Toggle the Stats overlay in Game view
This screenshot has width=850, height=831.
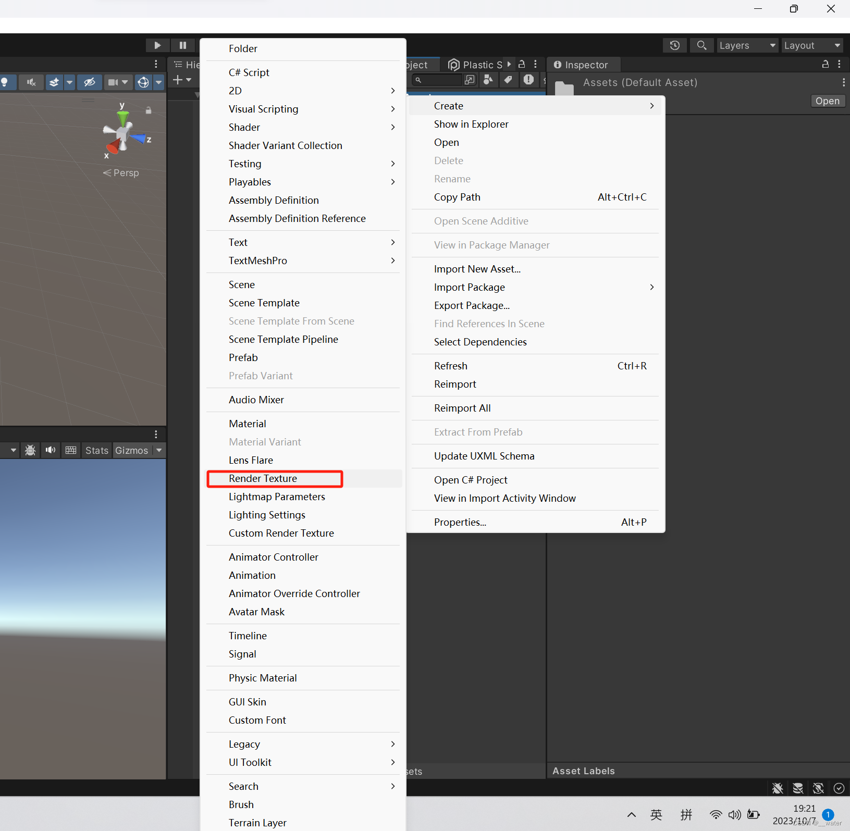[x=96, y=450]
